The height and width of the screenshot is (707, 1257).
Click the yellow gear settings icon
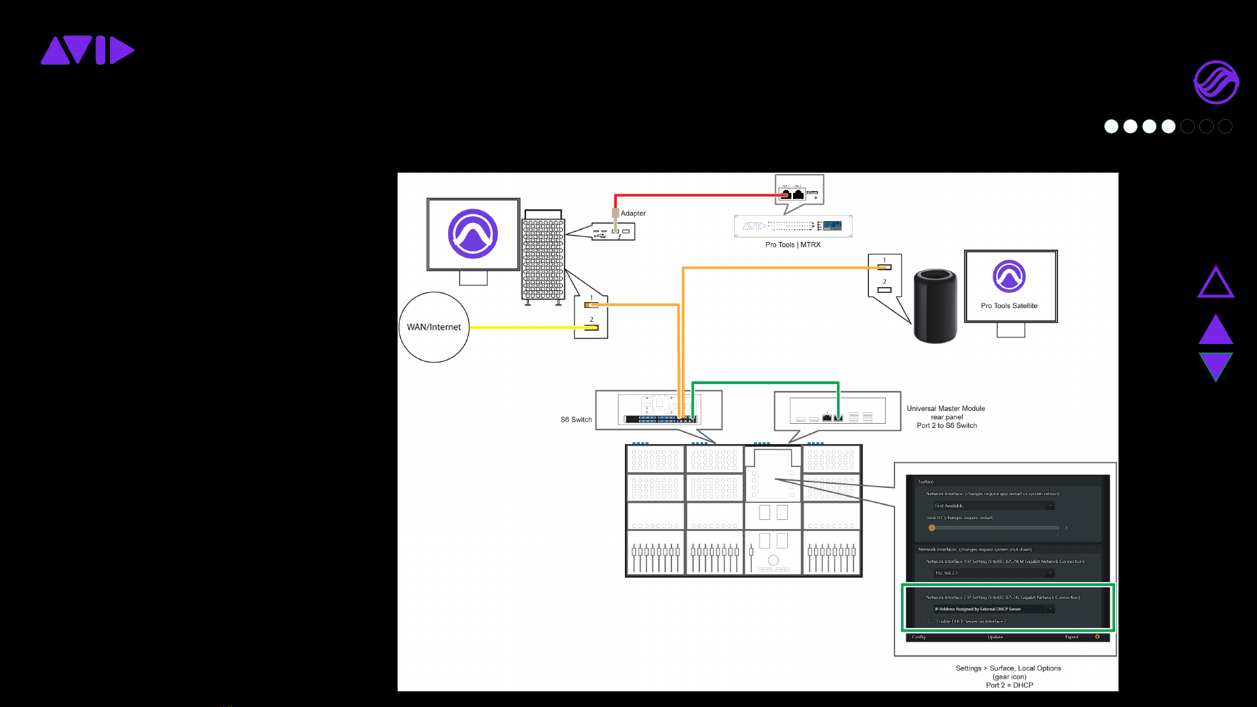click(1097, 637)
